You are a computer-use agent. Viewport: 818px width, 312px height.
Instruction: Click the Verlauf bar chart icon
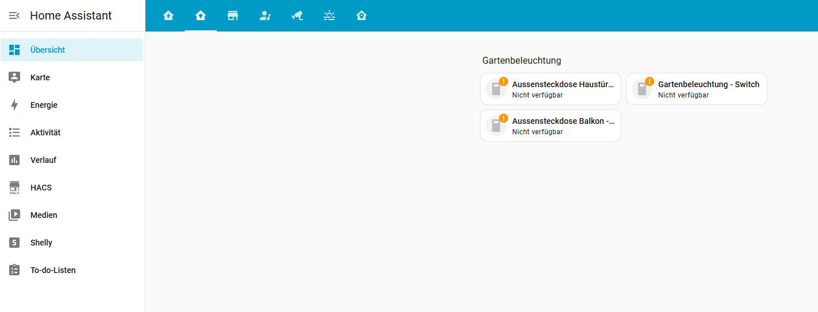14,160
